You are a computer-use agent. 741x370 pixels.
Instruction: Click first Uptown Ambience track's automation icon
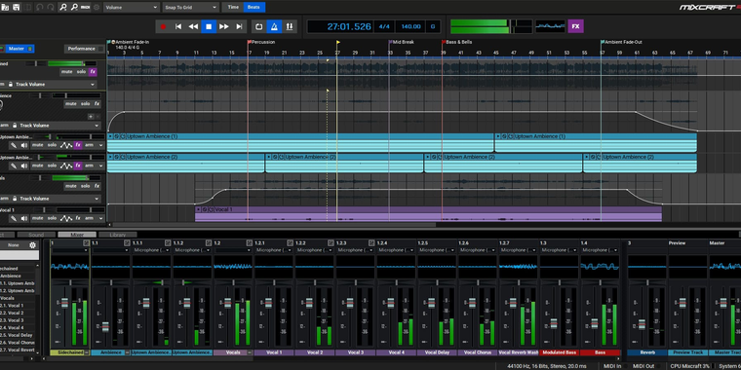tap(66, 145)
